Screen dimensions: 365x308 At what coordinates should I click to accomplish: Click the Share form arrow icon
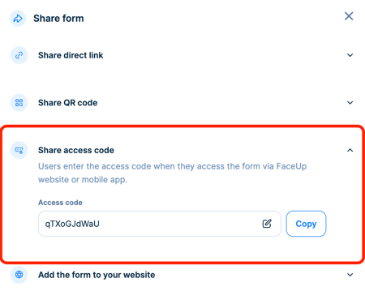point(18,19)
